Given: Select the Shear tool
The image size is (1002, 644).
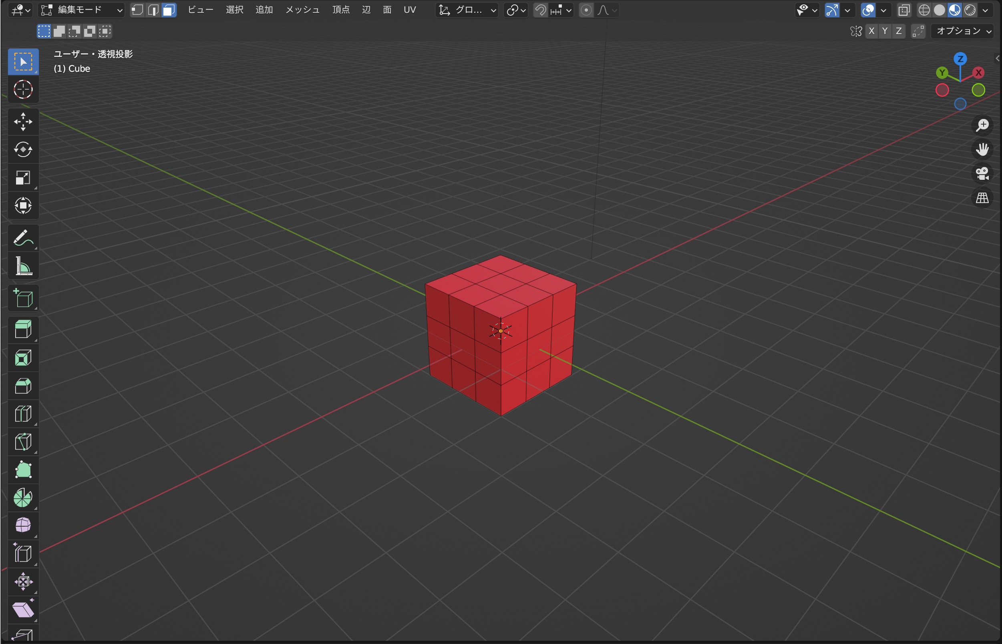Looking at the screenshot, I should tap(23, 610).
